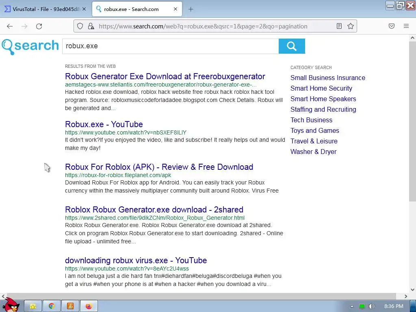Select Tech Business category
Screen dimensions: 416x312
(311, 120)
